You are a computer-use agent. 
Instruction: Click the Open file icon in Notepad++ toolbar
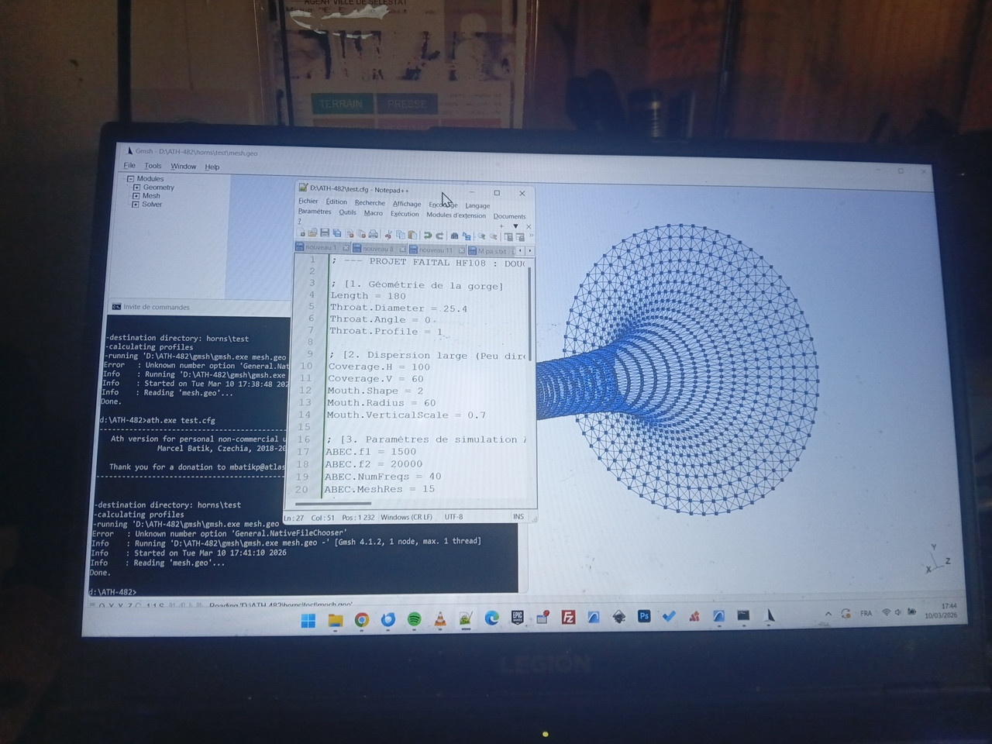pyautogui.click(x=313, y=233)
